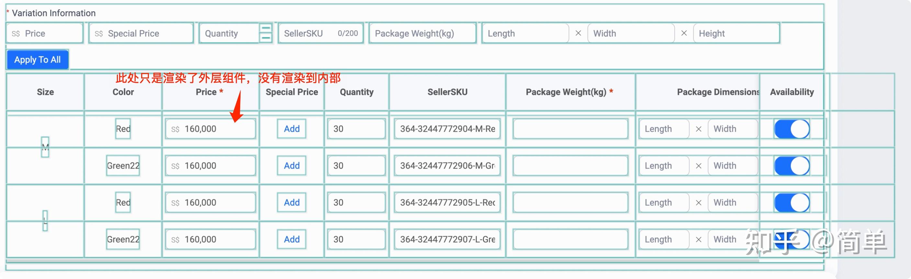Click the bulk Special Price input field

(141, 34)
